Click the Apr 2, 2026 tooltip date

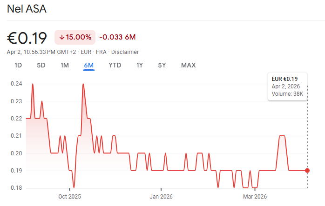[285, 86]
